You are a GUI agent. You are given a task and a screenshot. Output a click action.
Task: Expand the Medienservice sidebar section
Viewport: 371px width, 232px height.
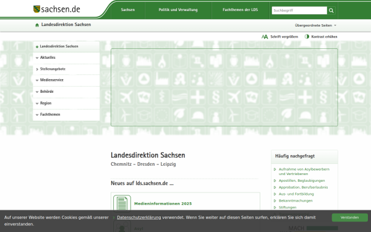pyautogui.click(x=66, y=80)
